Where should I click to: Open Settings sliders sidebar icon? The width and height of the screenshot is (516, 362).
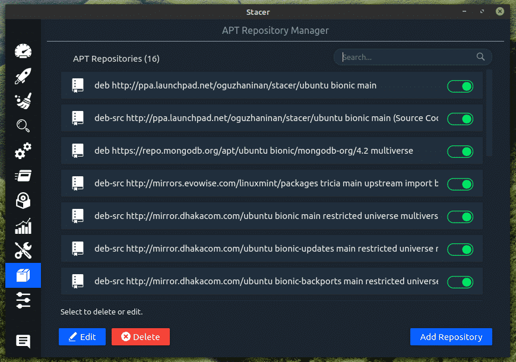pos(23,300)
